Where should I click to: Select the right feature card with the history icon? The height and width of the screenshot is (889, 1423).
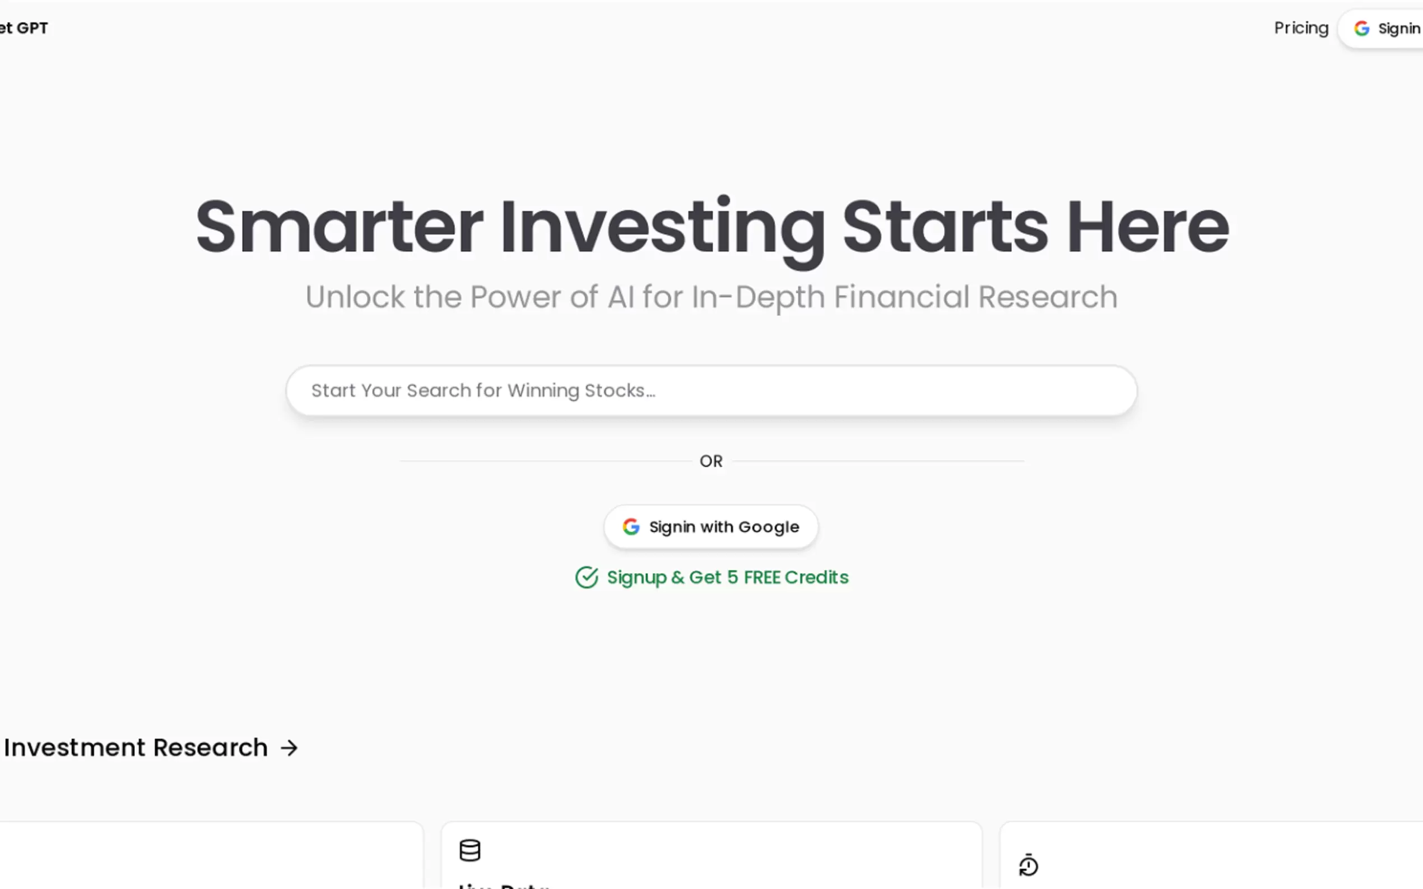click(1212, 858)
